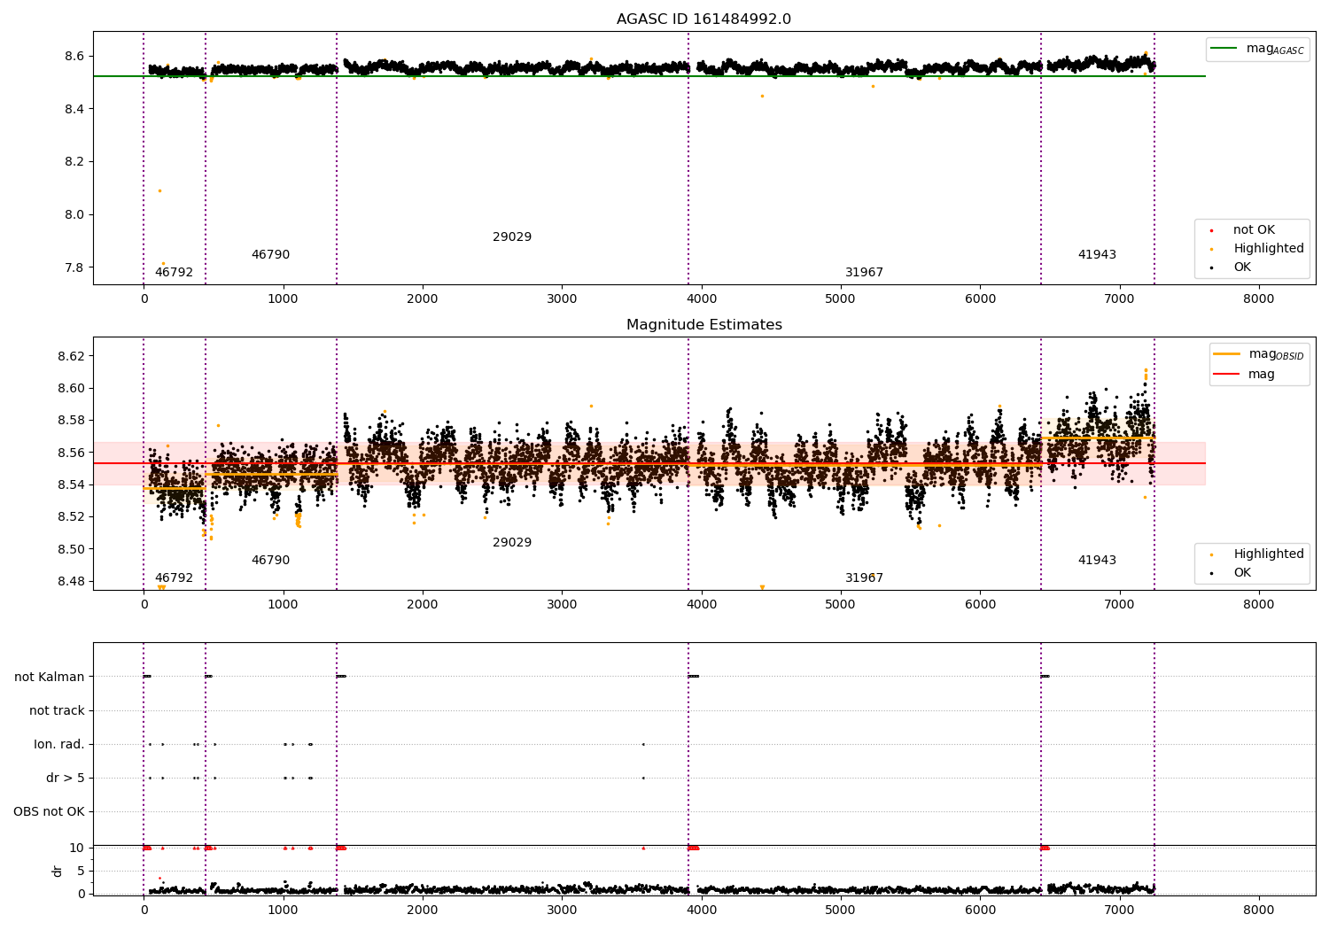The width and height of the screenshot is (1329, 930).
Task: Click the 'Magnitude Estimates' subplot title
Action: pyautogui.click(x=703, y=325)
